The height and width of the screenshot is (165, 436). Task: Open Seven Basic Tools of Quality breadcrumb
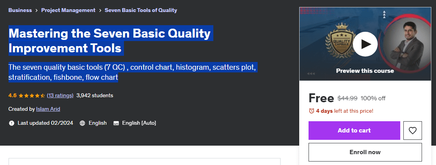click(x=141, y=10)
